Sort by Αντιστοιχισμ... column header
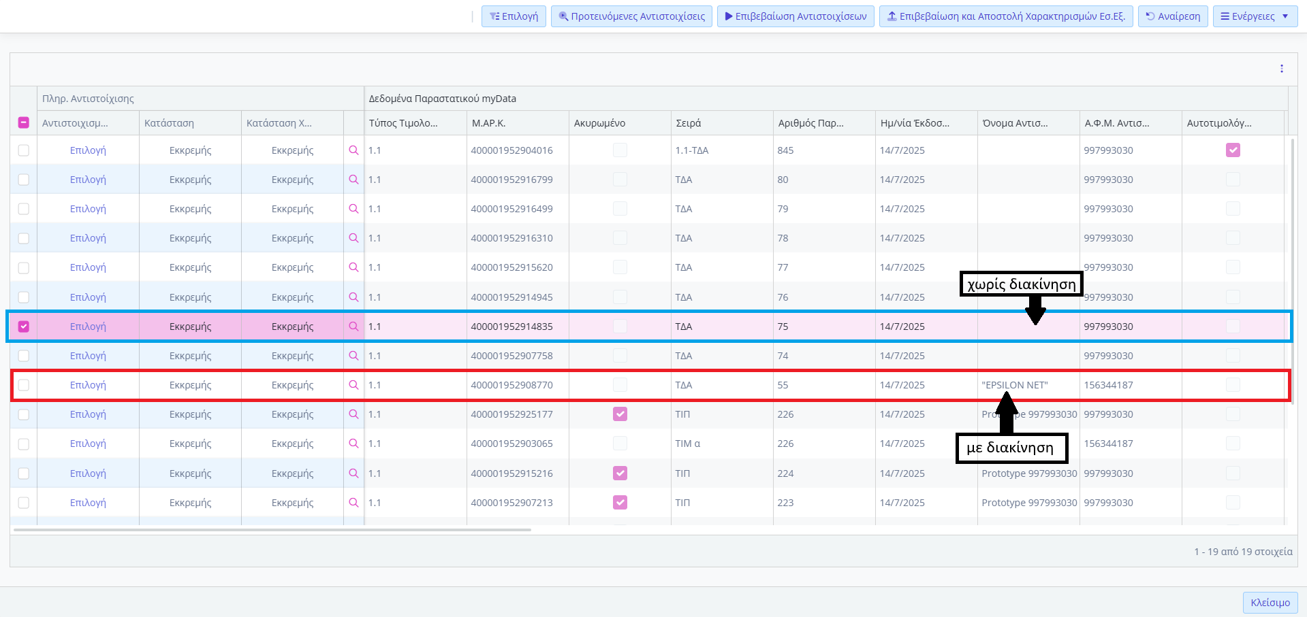Screen dimensions: 1307x617 coord(88,123)
